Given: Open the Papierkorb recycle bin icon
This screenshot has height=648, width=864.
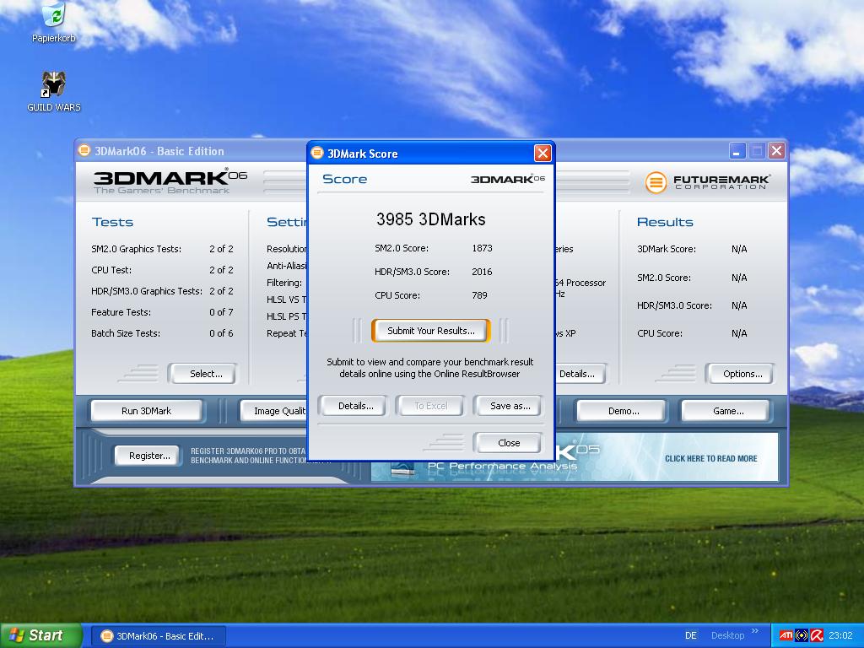Looking at the screenshot, I should point(53,21).
